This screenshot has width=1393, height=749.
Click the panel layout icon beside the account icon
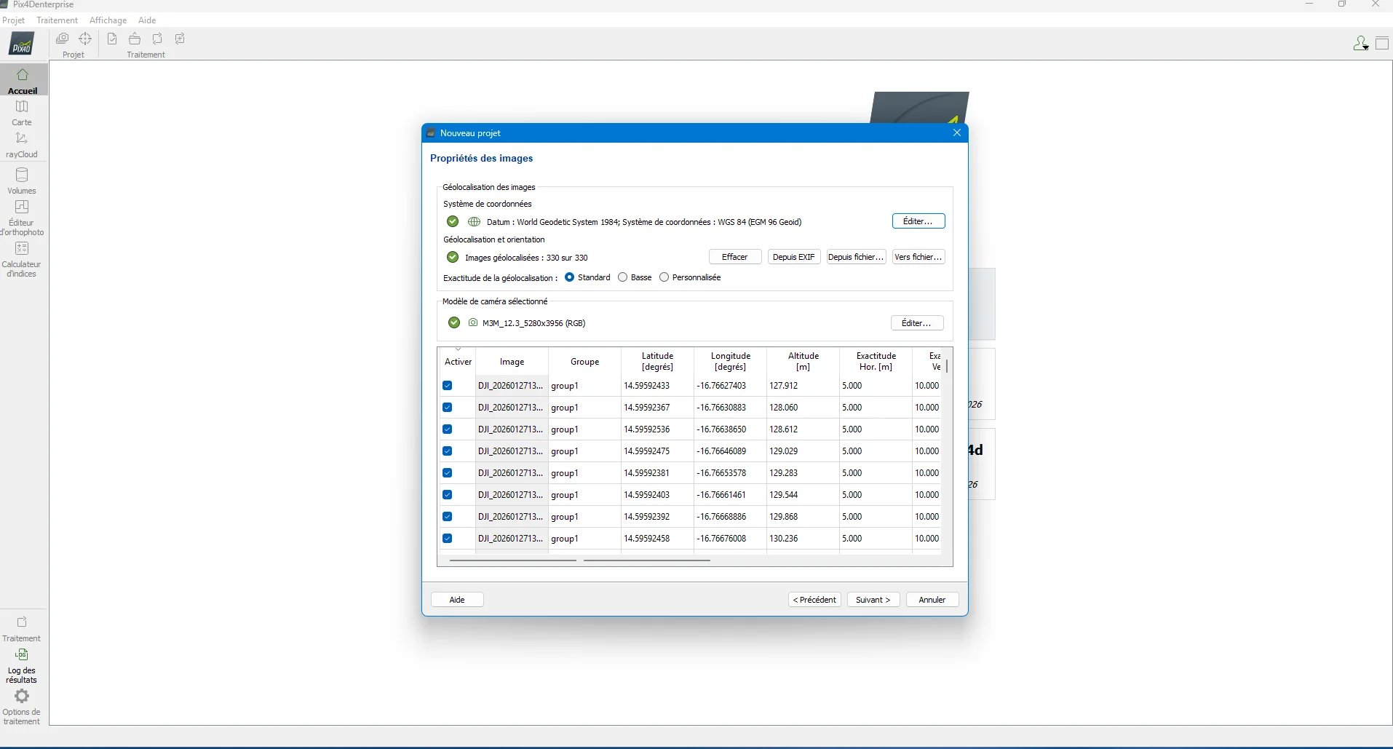[1382, 44]
